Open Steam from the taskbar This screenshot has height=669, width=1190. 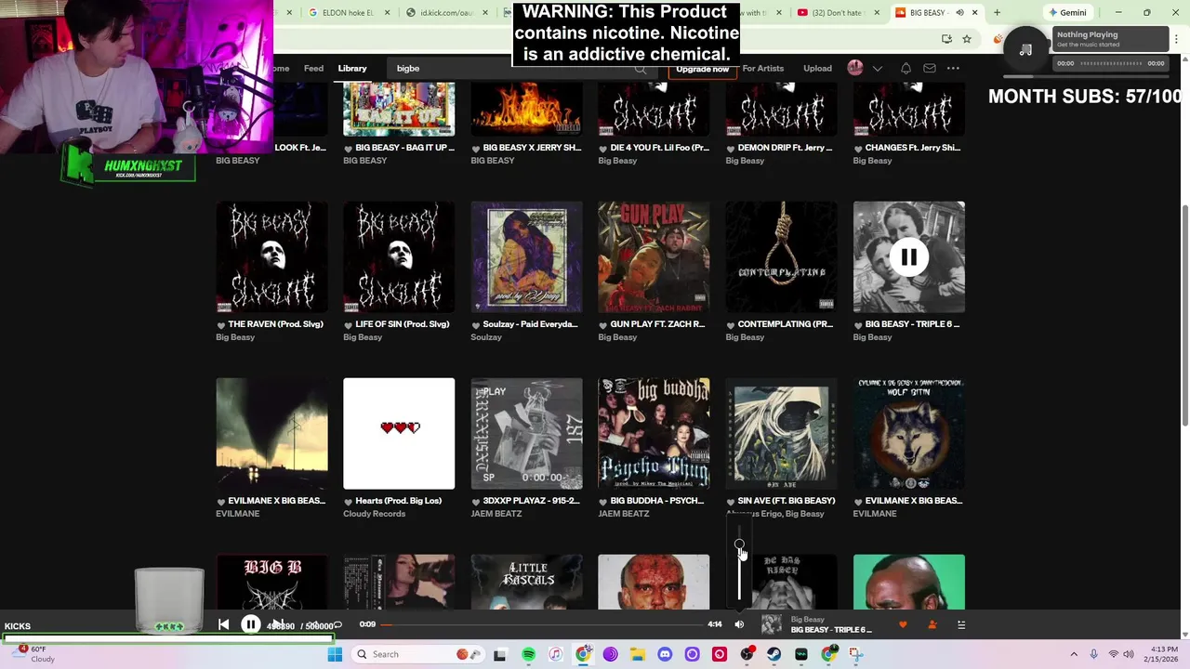[x=773, y=654]
